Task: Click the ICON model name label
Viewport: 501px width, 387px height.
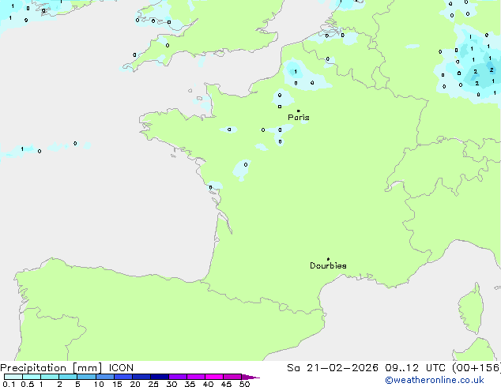Action: [x=121, y=367]
